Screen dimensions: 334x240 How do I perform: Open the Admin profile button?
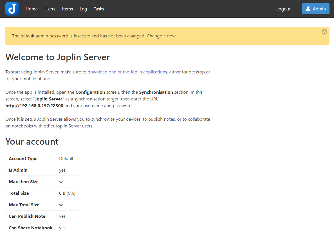coord(315,9)
